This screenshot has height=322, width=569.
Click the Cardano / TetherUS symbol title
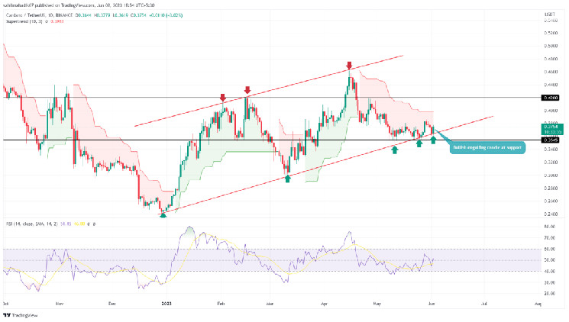click(x=24, y=15)
